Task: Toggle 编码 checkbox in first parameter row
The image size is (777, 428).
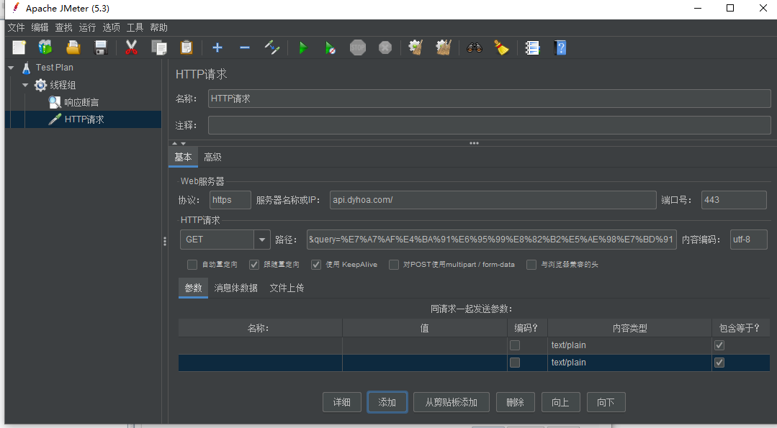Action: [515, 345]
